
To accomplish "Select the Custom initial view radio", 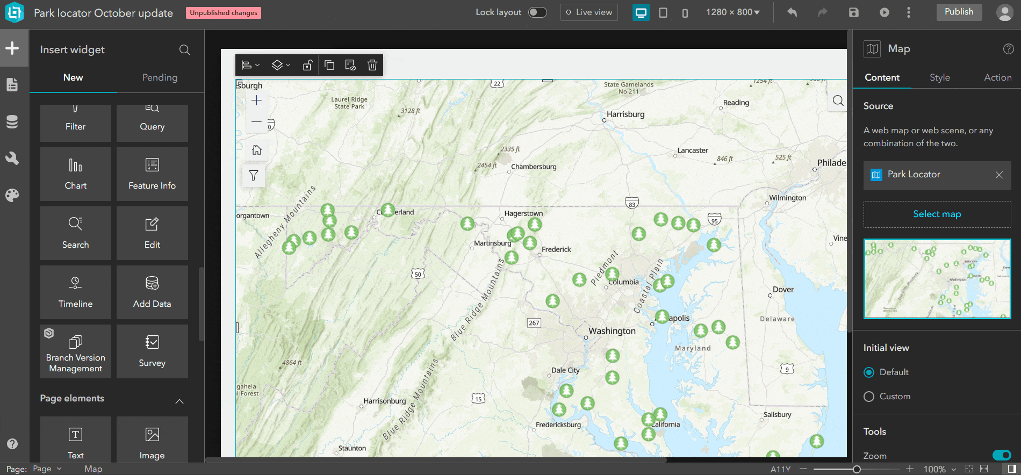I will (x=869, y=397).
